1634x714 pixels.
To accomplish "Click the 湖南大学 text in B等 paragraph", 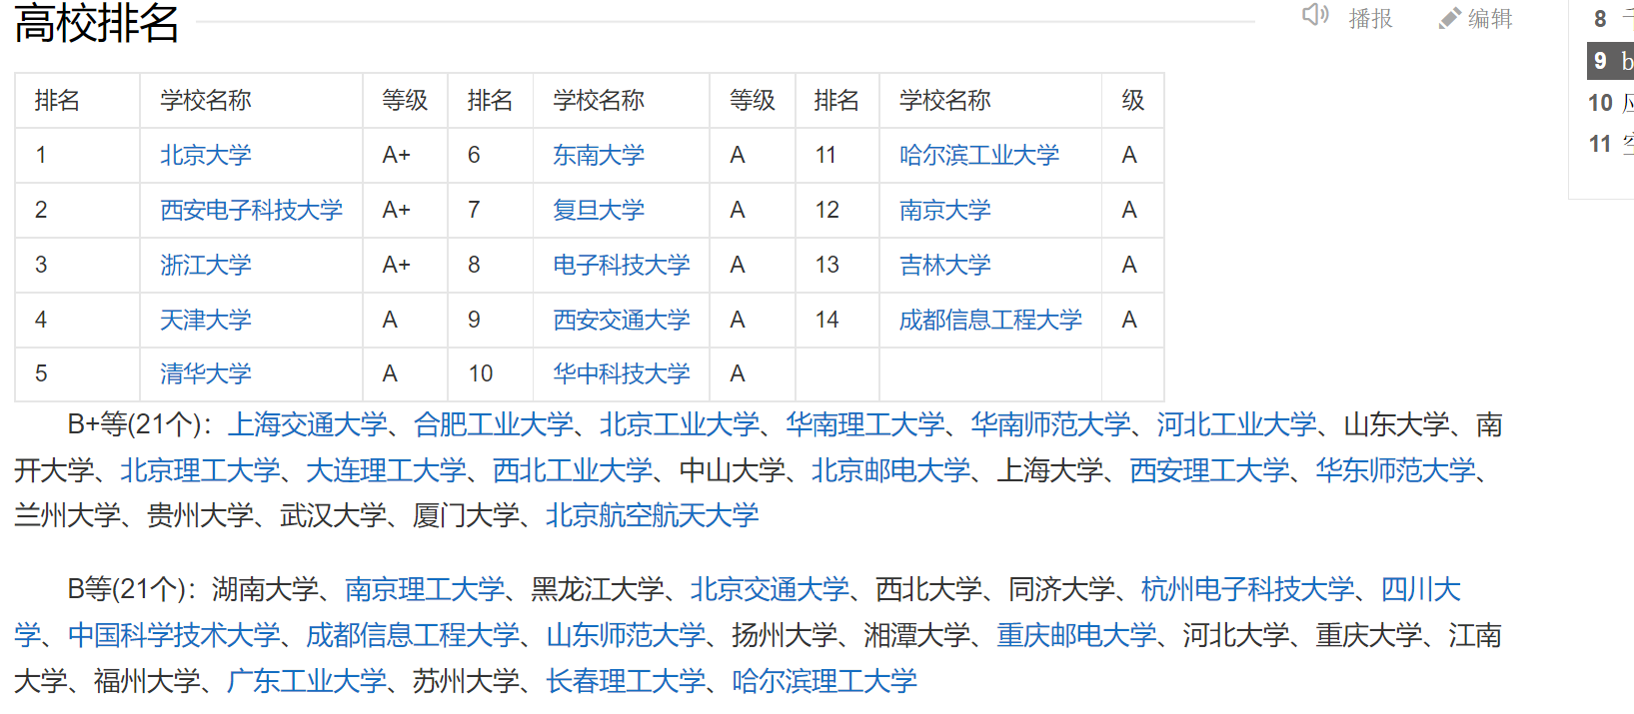I will [265, 589].
